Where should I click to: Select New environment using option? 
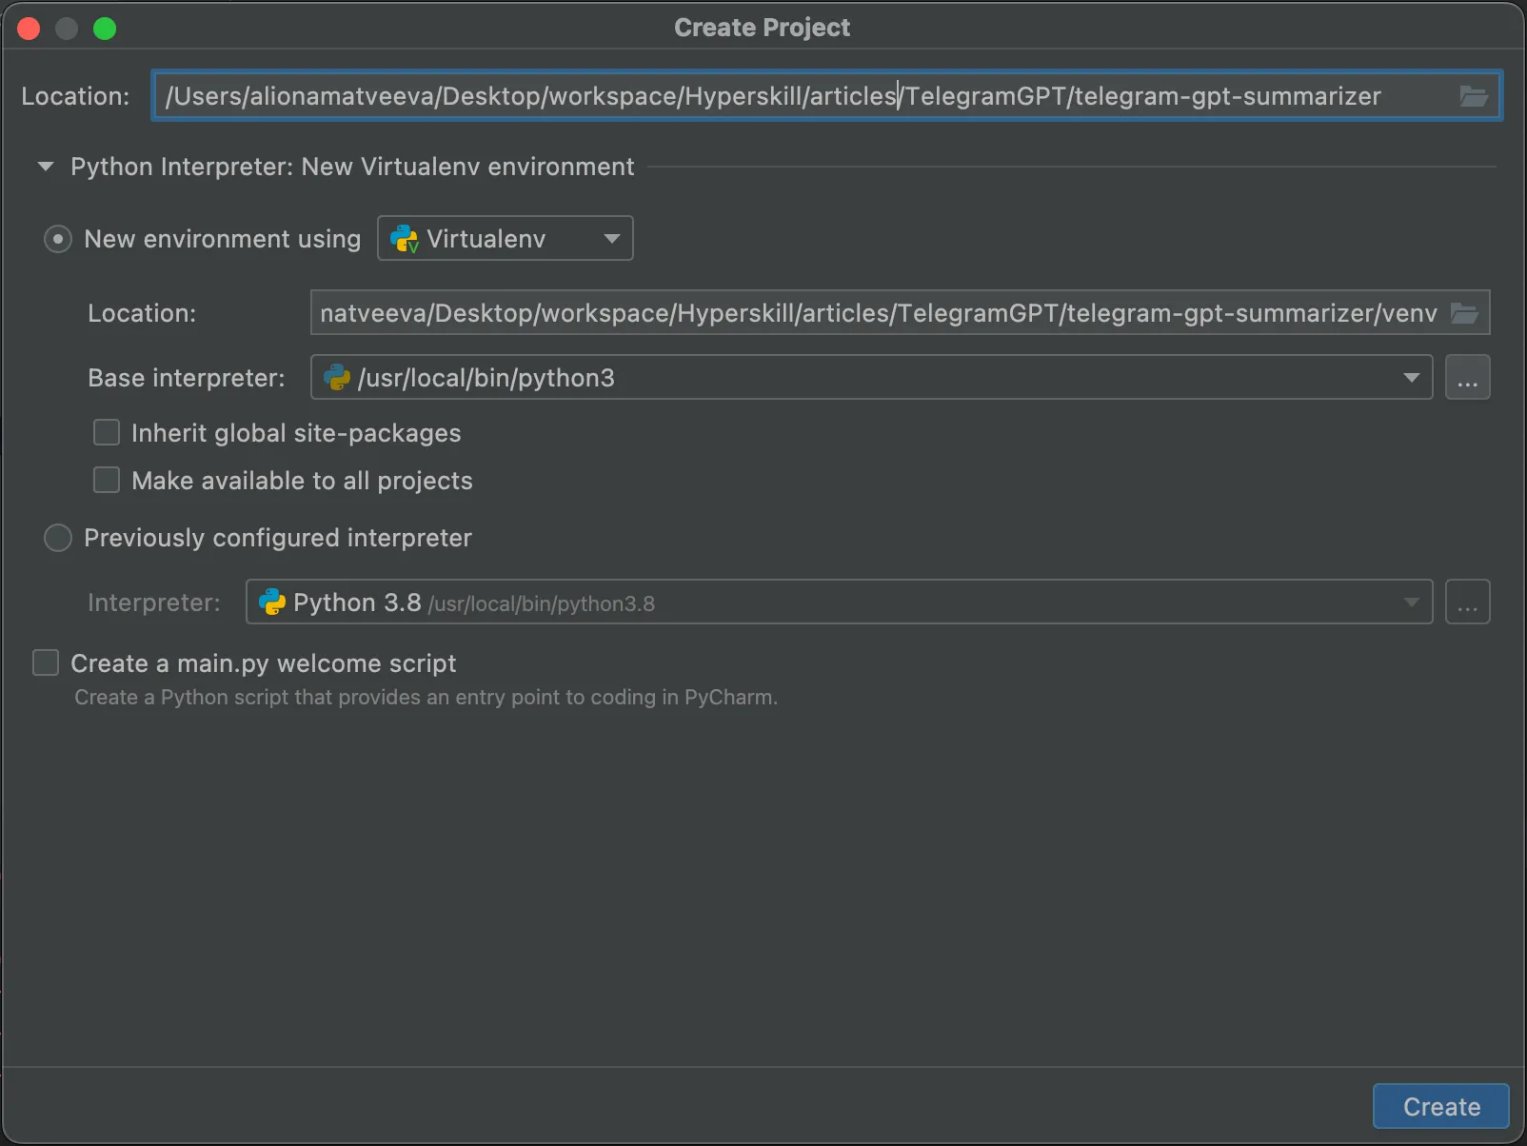pos(57,239)
